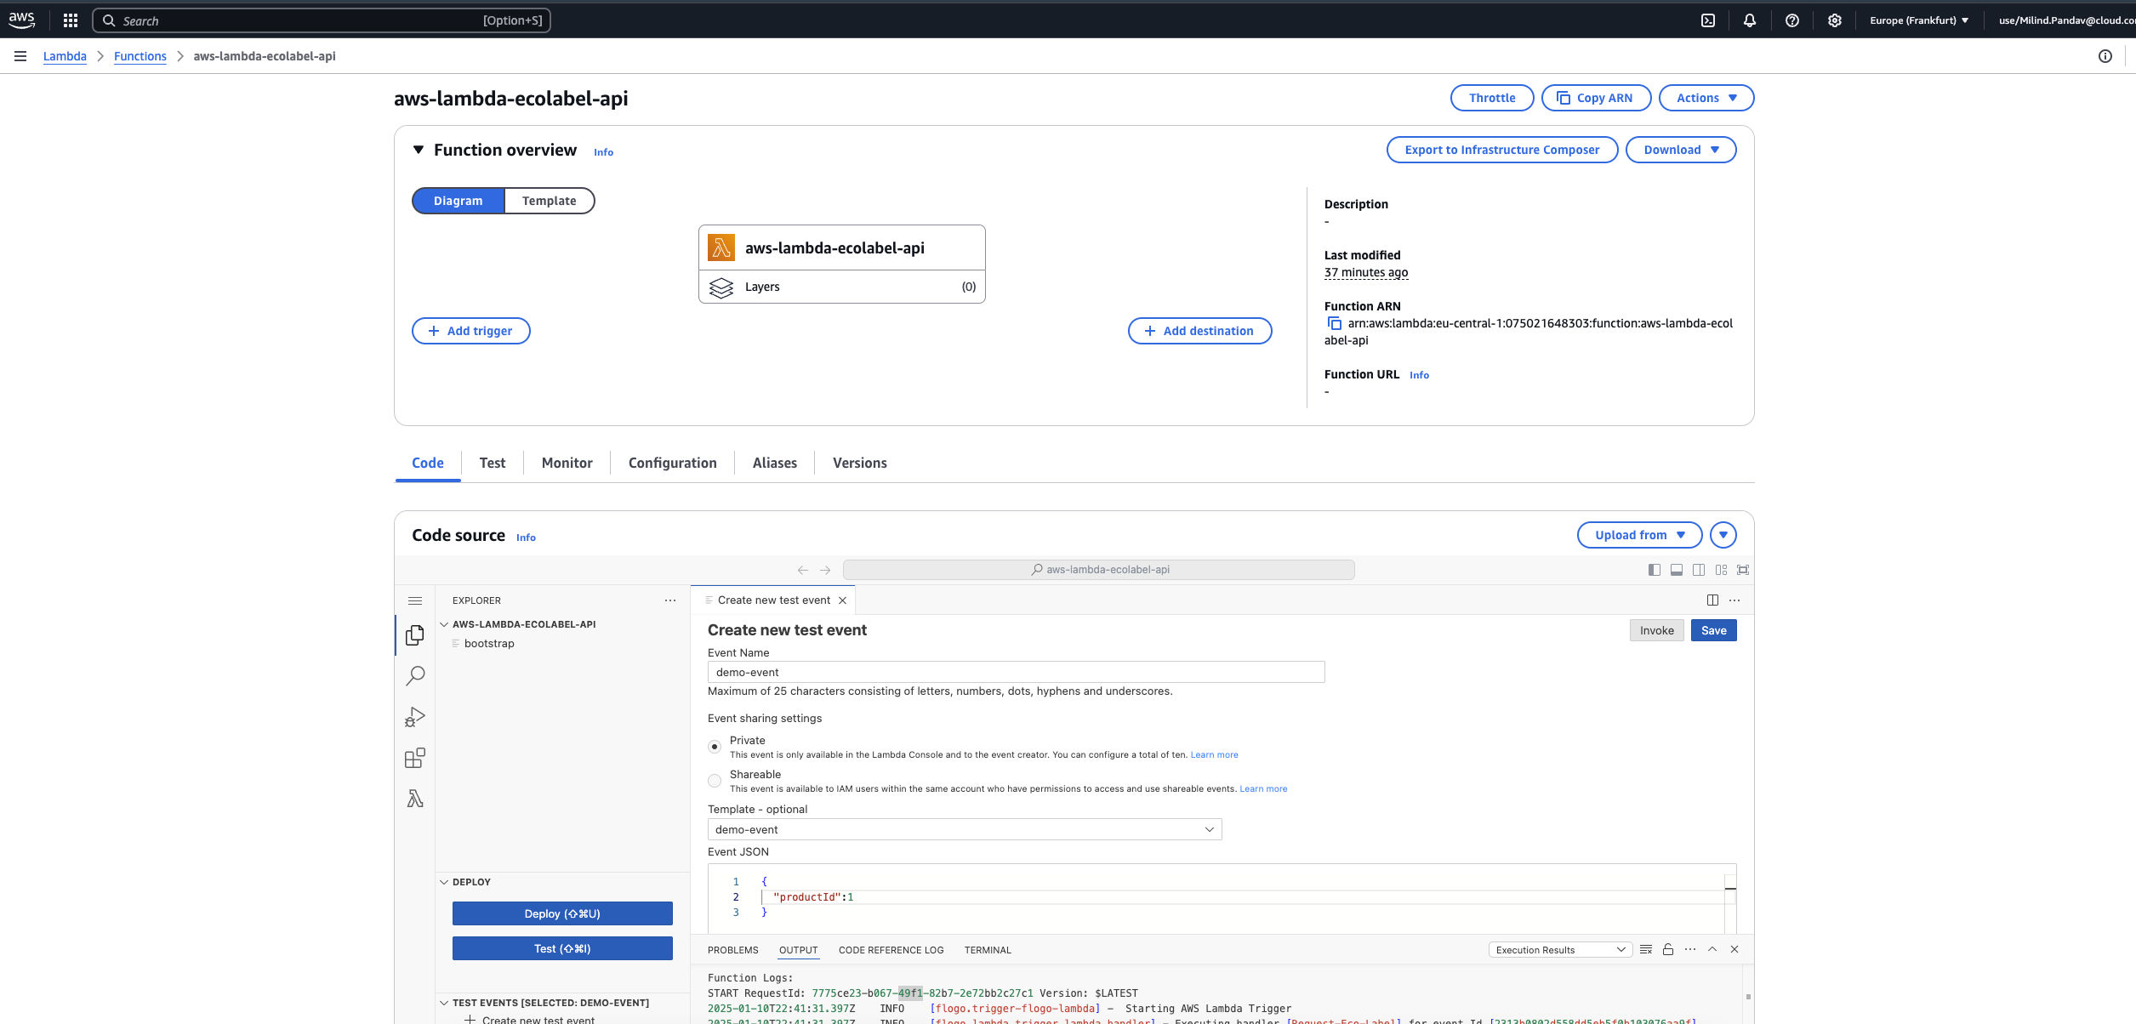Select the Private sharing radio button
This screenshot has height=1024, width=2136.
tap(715, 747)
